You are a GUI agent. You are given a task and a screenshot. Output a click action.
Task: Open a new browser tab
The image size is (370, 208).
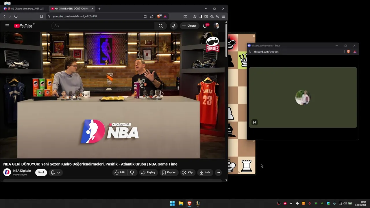(x=99, y=9)
